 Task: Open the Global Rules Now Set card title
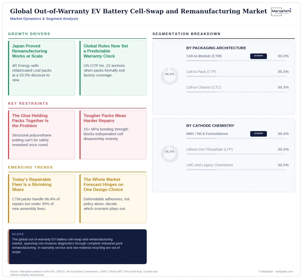pos(106,51)
